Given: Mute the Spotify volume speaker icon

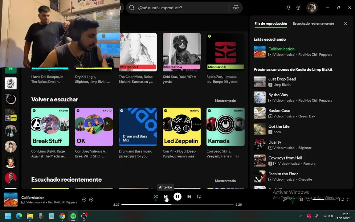Looking at the screenshot, I should 309,199.
